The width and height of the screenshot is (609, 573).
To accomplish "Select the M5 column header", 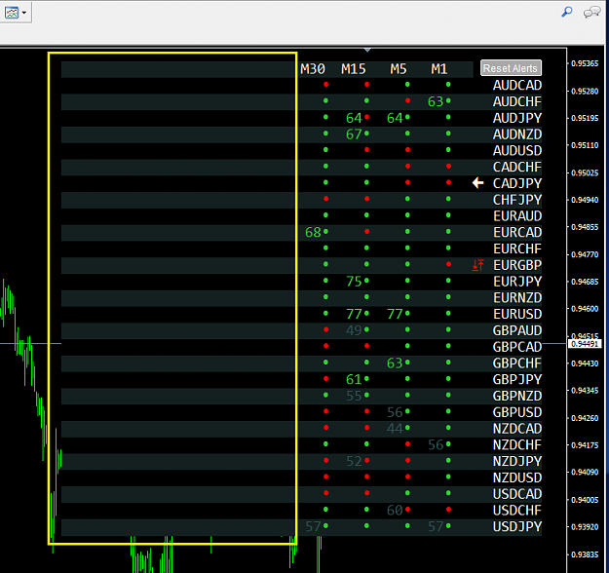I will point(399,69).
